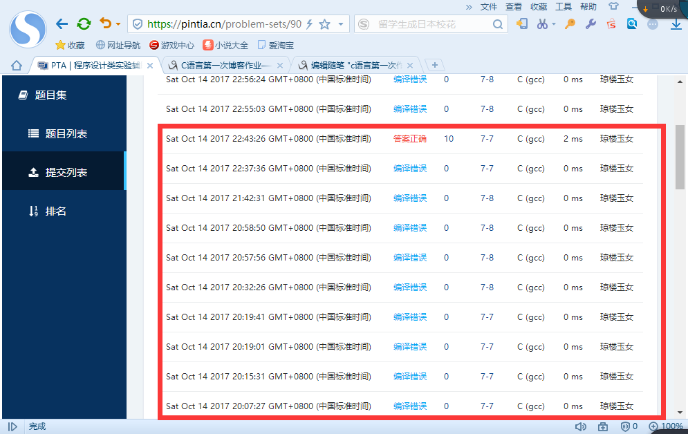Click the wrench tools icon
Screen dimensions: 688x434
click(x=591, y=23)
